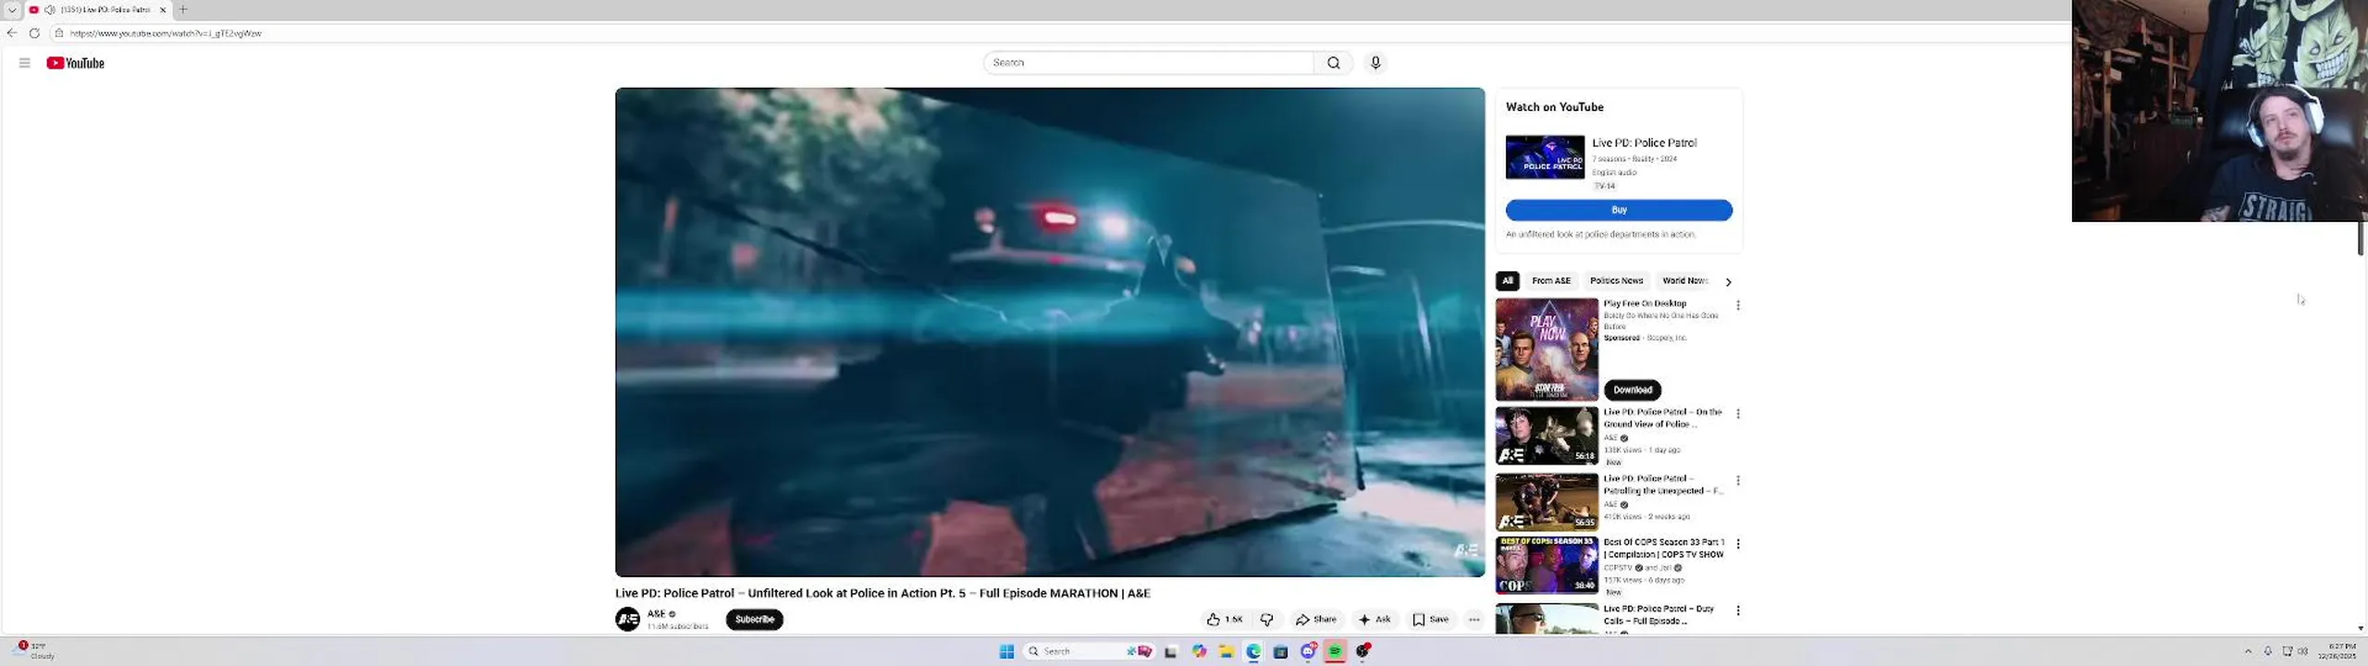This screenshot has height=666, width=2368.
Task: Open Spotify from taskbar
Action: coord(1335,651)
